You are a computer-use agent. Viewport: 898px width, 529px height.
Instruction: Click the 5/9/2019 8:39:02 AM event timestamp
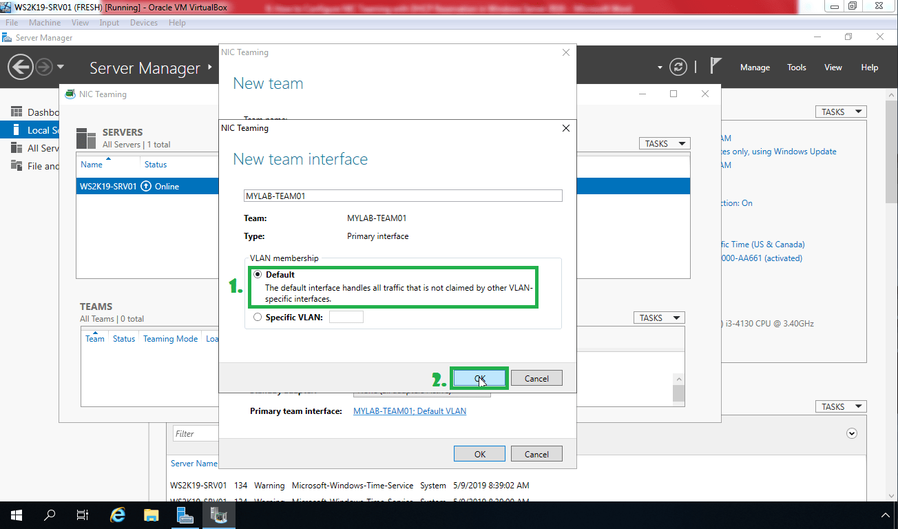pos(491,486)
